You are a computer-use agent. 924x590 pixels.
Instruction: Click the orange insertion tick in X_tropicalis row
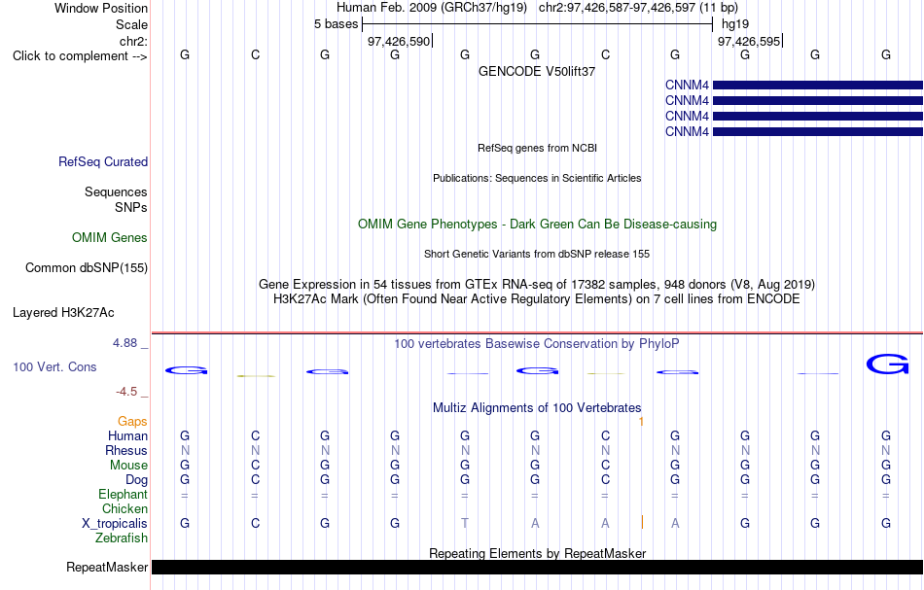tap(642, 522)
